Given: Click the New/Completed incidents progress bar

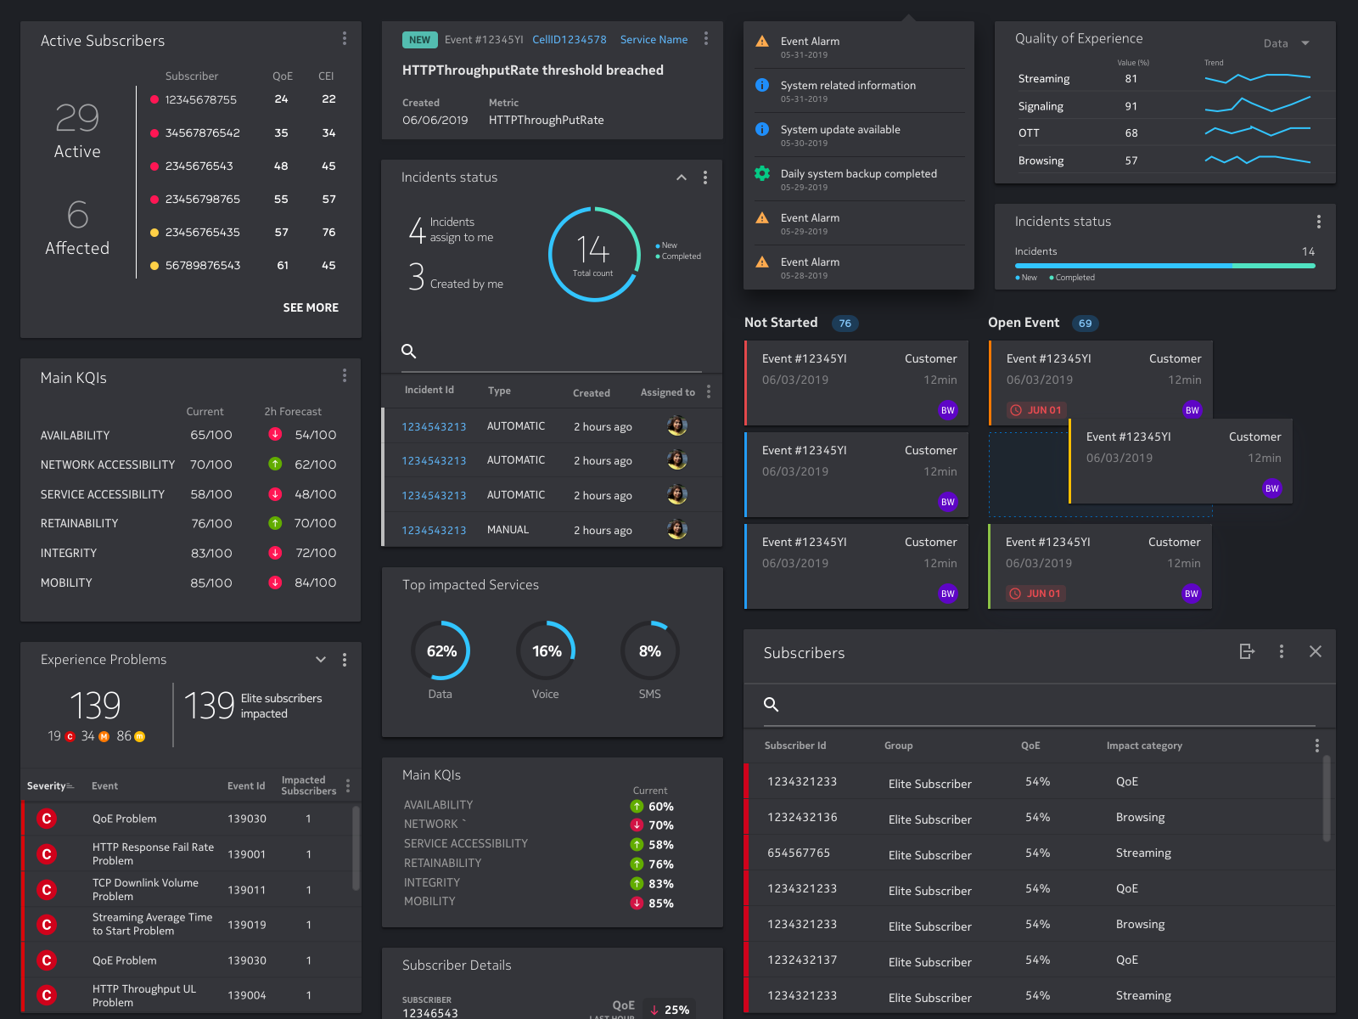Looking at the screenshot, I should 1163,266.
